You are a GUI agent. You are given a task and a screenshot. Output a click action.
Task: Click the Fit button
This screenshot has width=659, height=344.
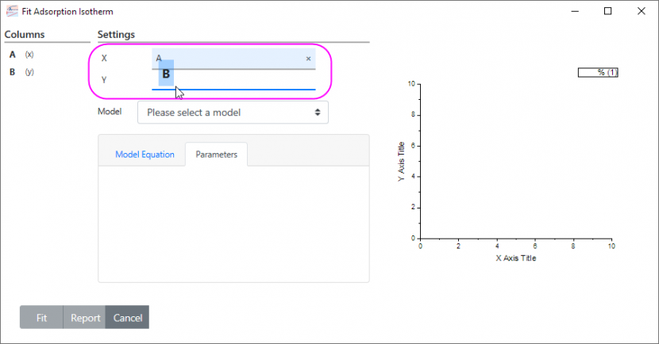(x=41, y=318)
